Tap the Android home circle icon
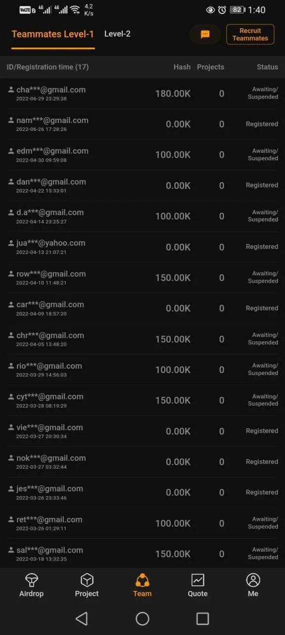 [142, 618]
